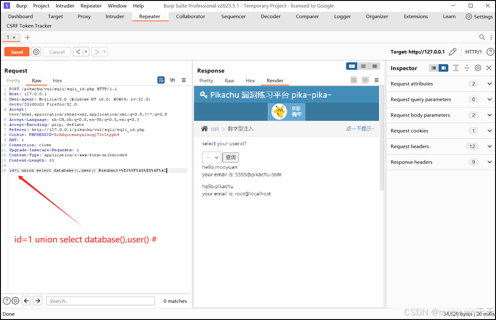The height and width of the screenshot is (320, 496).
Task: Open Repeater help question icon
Action: (490, 52)
